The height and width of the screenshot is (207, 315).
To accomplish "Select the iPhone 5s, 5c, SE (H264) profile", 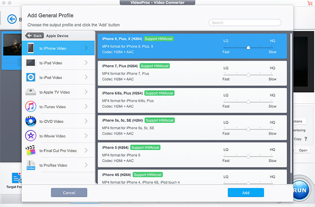I will [192, 128].
